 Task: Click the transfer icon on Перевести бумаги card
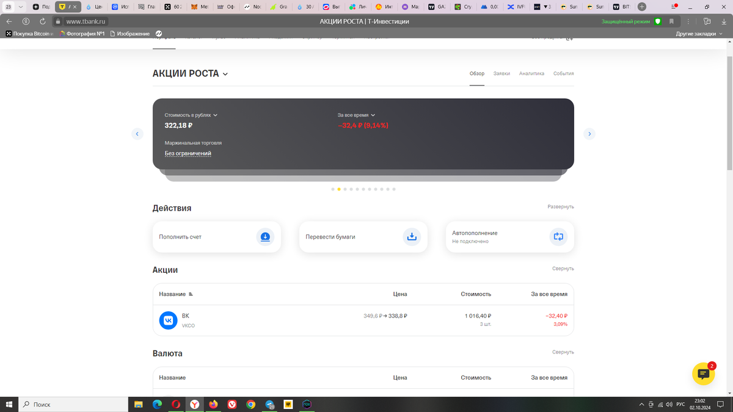click(x=412, y=236)
